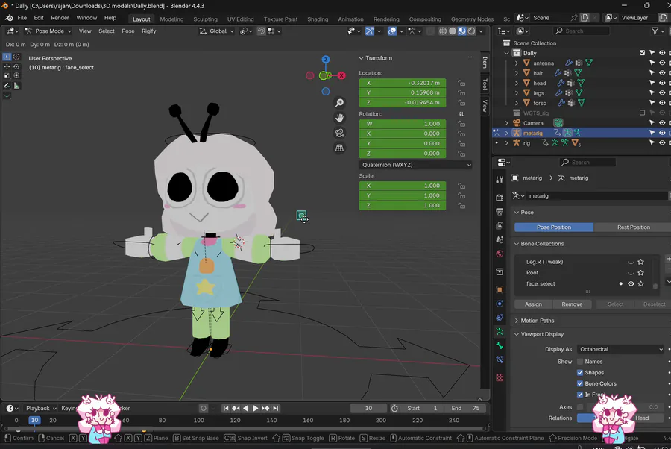The width and height of the screenshot is (671, 449).
Task: Click Remove for bone collections
Action: (572, 304)
